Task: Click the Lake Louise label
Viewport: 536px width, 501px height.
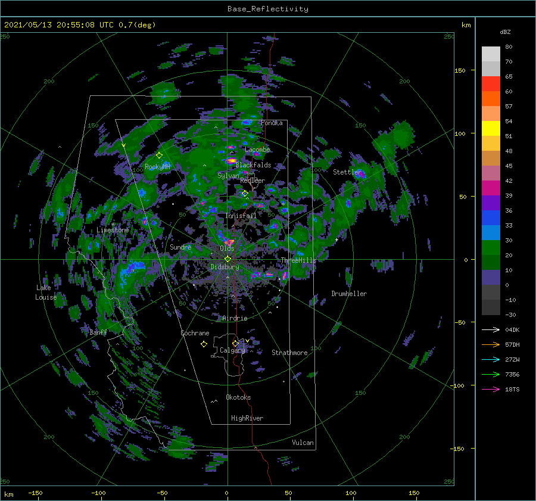Action: 46,292
